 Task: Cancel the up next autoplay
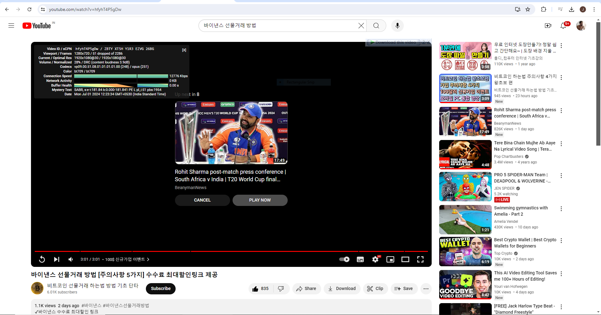[x=202, y=200]
